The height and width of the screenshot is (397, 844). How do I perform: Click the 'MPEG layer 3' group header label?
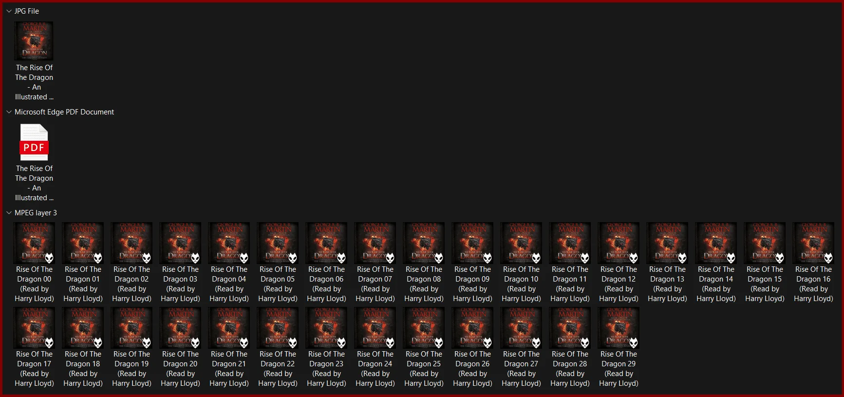[x=36, y=212]
